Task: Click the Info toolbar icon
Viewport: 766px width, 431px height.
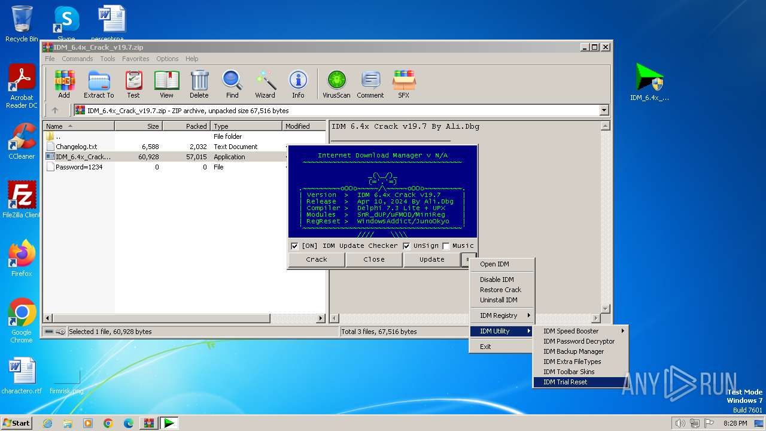Action: pyautogui.click(x=298, y=84)
